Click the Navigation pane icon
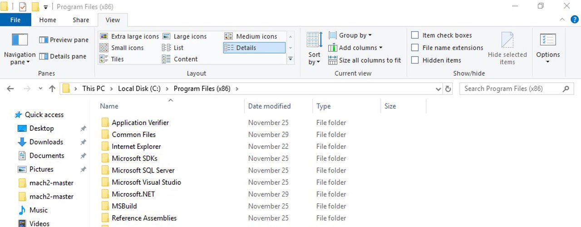581x227 pixels. (20, 40)
